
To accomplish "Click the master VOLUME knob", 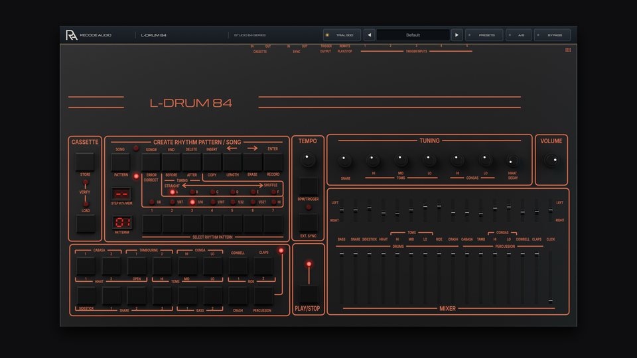I will tap(551, 160).
